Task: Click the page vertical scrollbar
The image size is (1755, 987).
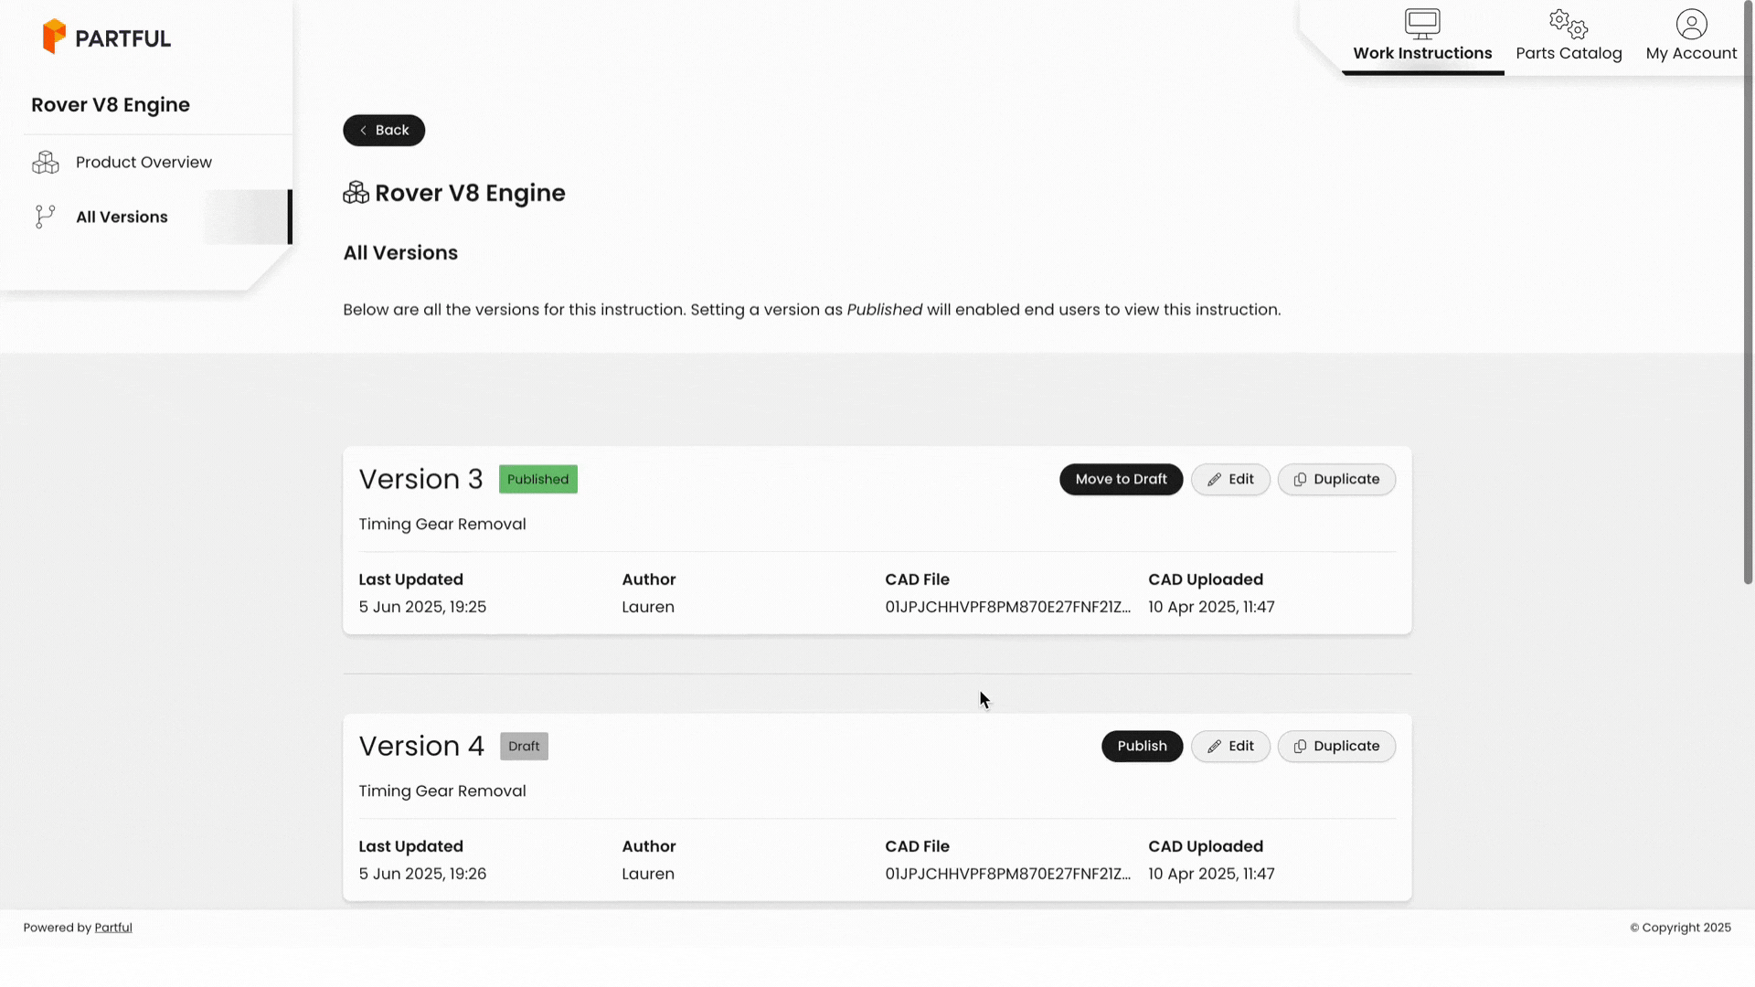Action: pyautogui.click(x=1748, y=292)
